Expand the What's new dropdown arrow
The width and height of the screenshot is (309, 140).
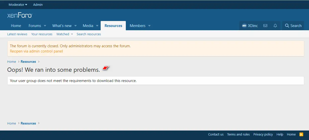[x=76, y=26]
